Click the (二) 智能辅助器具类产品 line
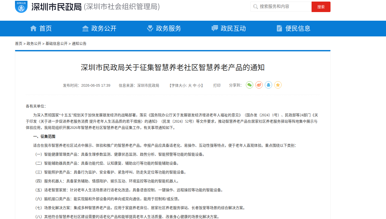Image resolution: width=386 pixels, height=219 pixels. [x=107, y=163]
